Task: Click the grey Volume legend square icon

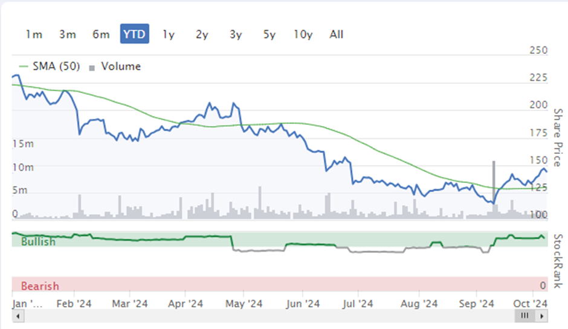Action: click(92, 68)
